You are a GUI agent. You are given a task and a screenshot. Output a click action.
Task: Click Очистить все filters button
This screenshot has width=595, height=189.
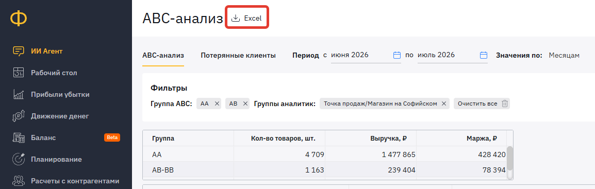482,104
